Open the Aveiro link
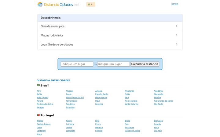 (x=69, y=121)
